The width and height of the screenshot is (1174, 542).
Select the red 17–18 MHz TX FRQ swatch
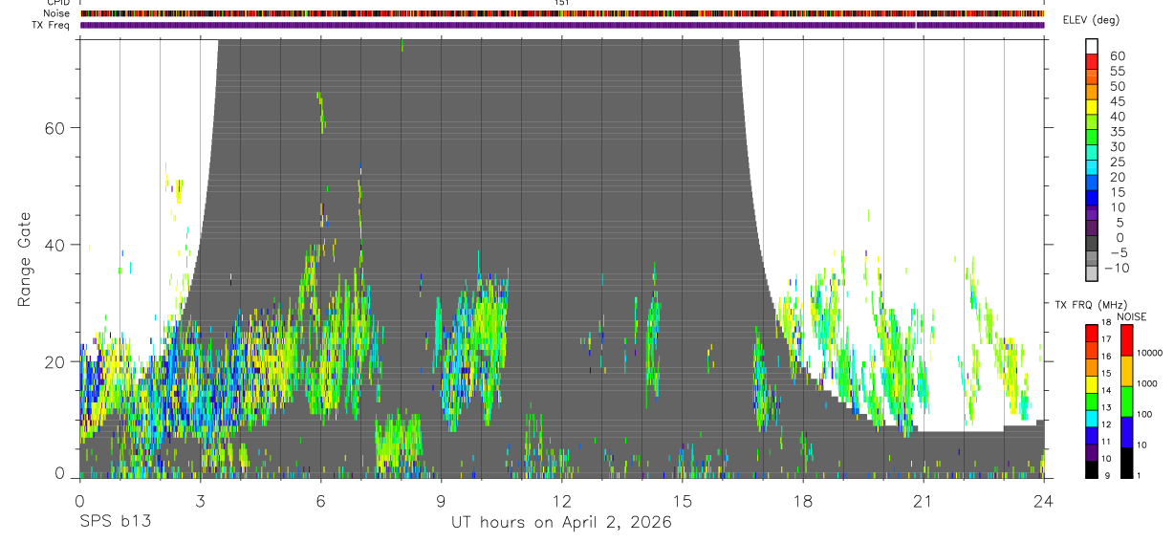pyautogui.click(x=1092, y=332)
